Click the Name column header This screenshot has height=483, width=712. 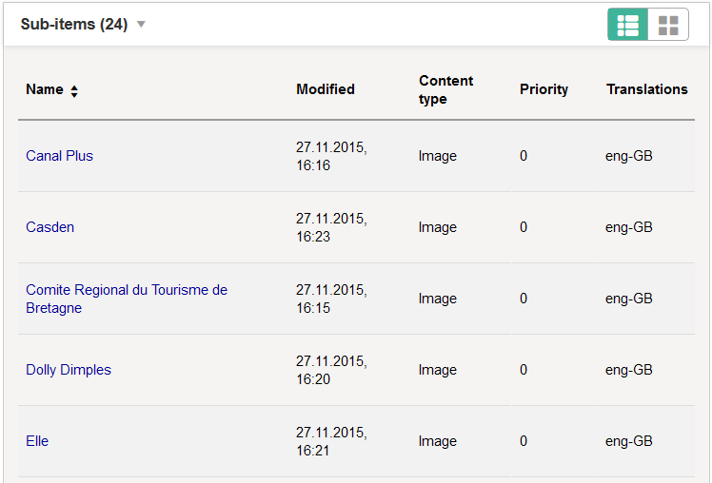[x=45, y=89]
